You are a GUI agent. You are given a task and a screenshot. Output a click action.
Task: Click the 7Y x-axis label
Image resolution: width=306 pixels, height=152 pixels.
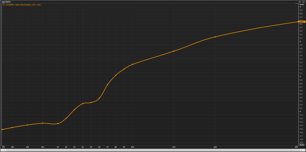pyautogui.click(x=108, y=147)
